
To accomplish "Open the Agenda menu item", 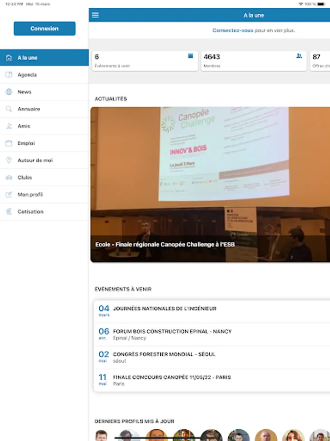I will point(44,75).
